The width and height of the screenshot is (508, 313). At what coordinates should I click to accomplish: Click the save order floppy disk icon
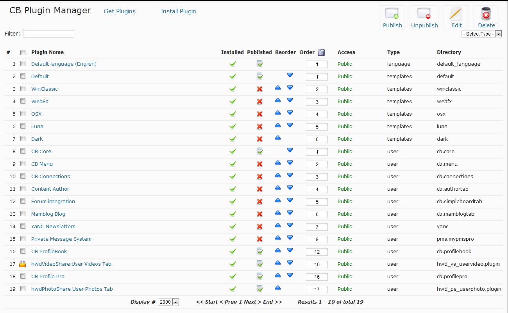point(321,52)
